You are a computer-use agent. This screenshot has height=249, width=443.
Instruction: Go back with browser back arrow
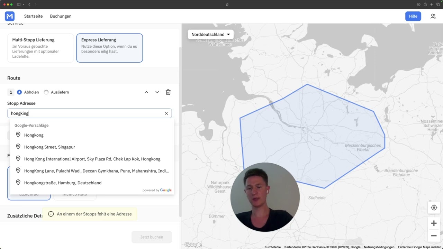(x=29, y=4)
